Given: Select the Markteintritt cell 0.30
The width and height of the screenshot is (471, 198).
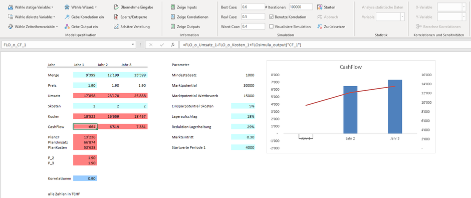Looking at the screenshot, I should (x=243, y=137).
